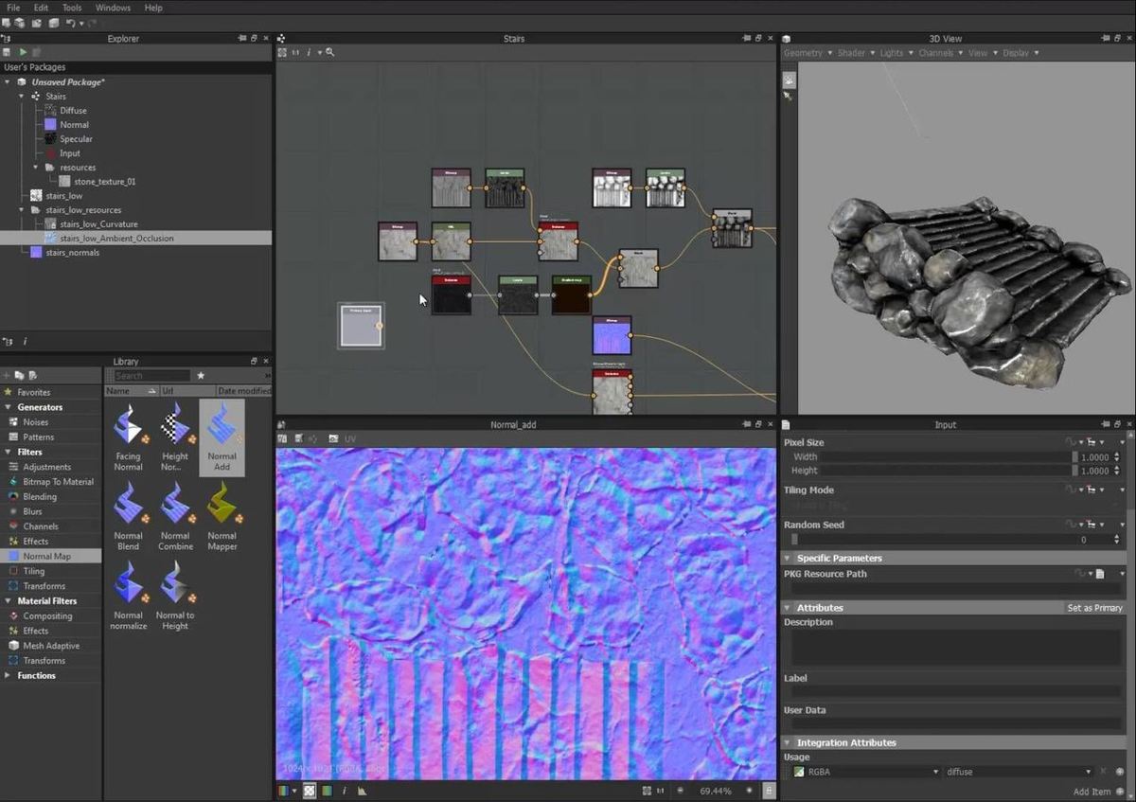
Task: Select the Normal Mapper library node
Action: tap(222, 516)
